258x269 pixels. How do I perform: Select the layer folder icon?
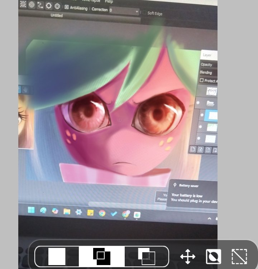coord(210,103)
